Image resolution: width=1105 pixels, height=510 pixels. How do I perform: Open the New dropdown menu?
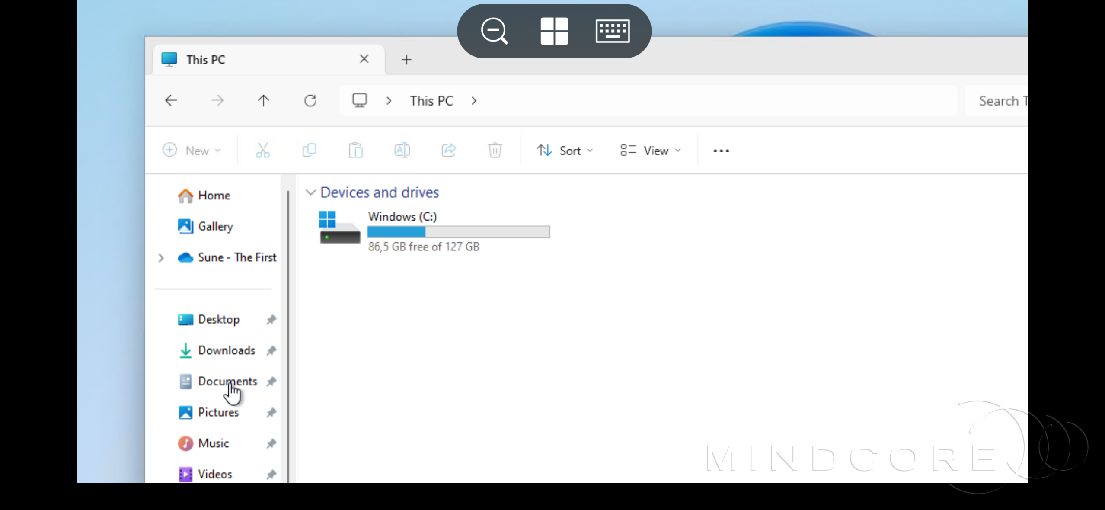(192, 151)
